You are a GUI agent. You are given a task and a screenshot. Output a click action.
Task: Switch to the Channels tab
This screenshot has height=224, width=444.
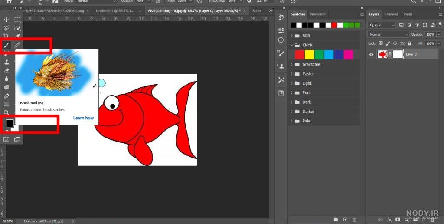[x=391, y=14]
